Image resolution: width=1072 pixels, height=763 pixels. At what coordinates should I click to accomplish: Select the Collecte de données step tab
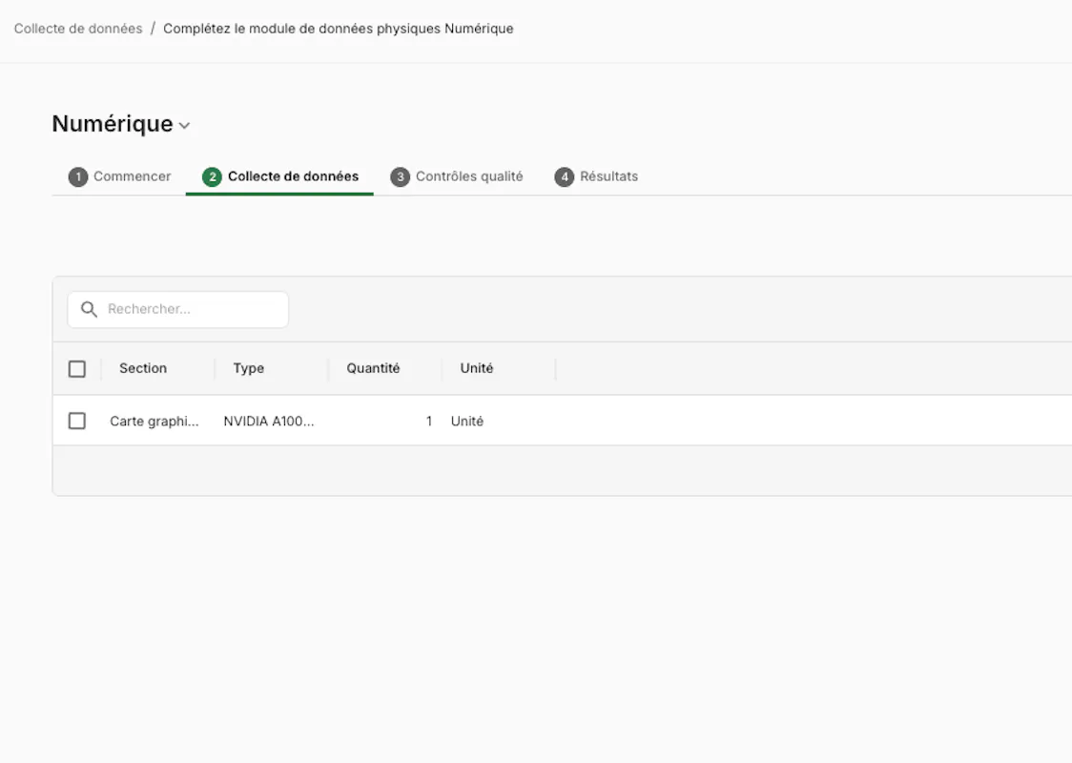click(x=280, y=176)
